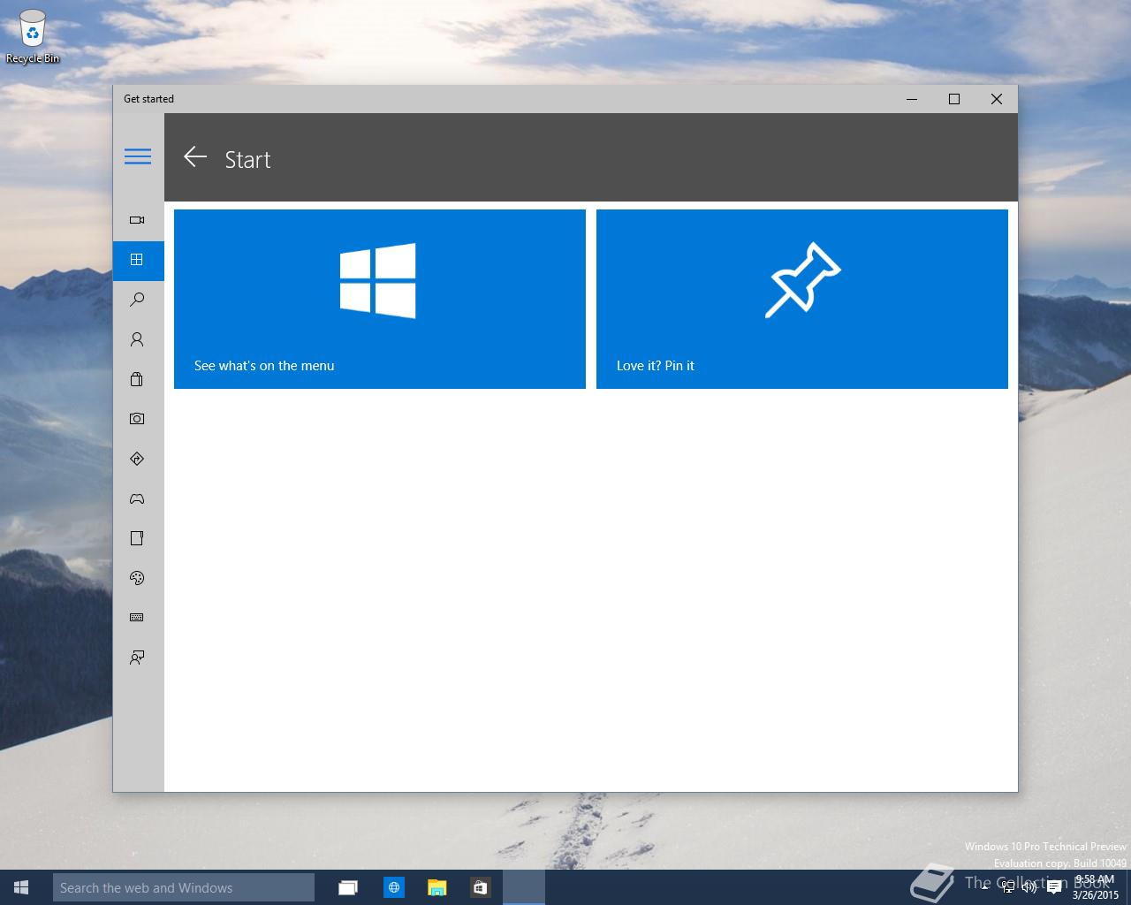Open the Store app on the taskbar
This screenshot has height=905, width=1131.
tap(480, 887)
